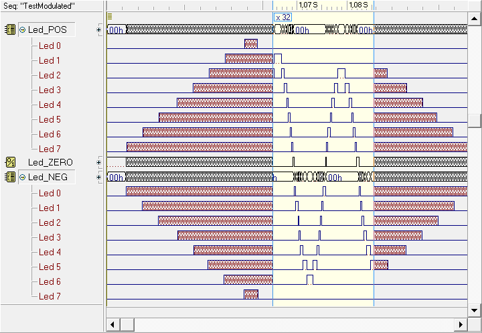Click the x 32 loop count label
This screenshot has height=333, width=482.
tap(283, 17)
